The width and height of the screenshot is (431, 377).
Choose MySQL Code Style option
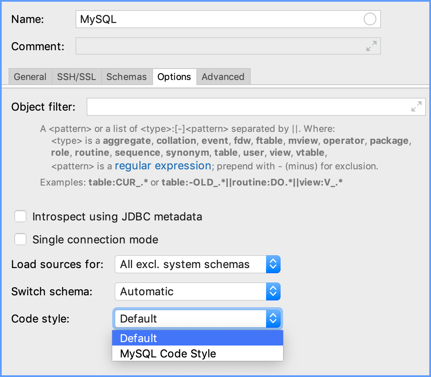(197, 353)
